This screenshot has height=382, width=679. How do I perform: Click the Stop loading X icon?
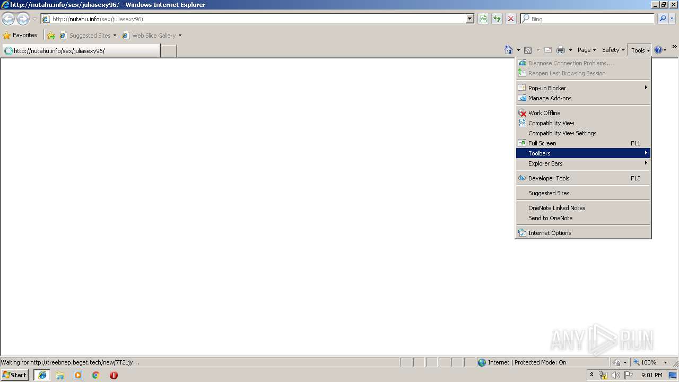pyautogui.click(x=511, y=19)
